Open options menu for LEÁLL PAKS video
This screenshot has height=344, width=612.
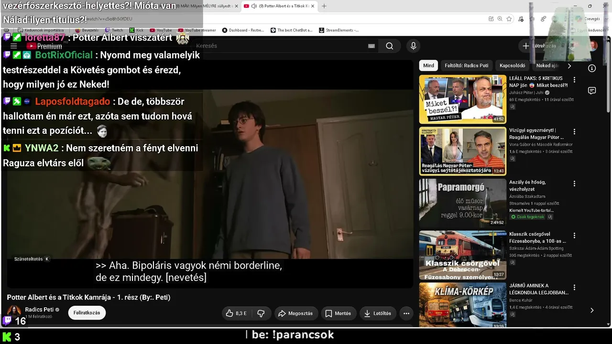click(574, 80)
